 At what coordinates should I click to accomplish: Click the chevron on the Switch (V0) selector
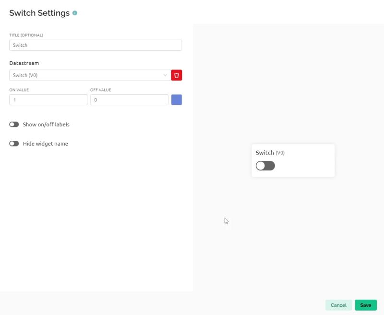tap(165, 75)
